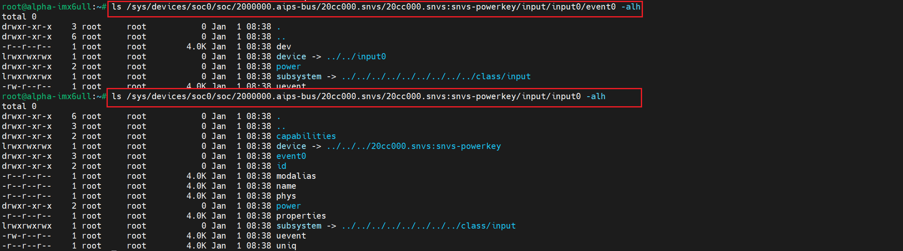This screenshot has height=251, width=903.
Task: Click the 'uevent' file in the input0 listing
Action: [291, 236]
